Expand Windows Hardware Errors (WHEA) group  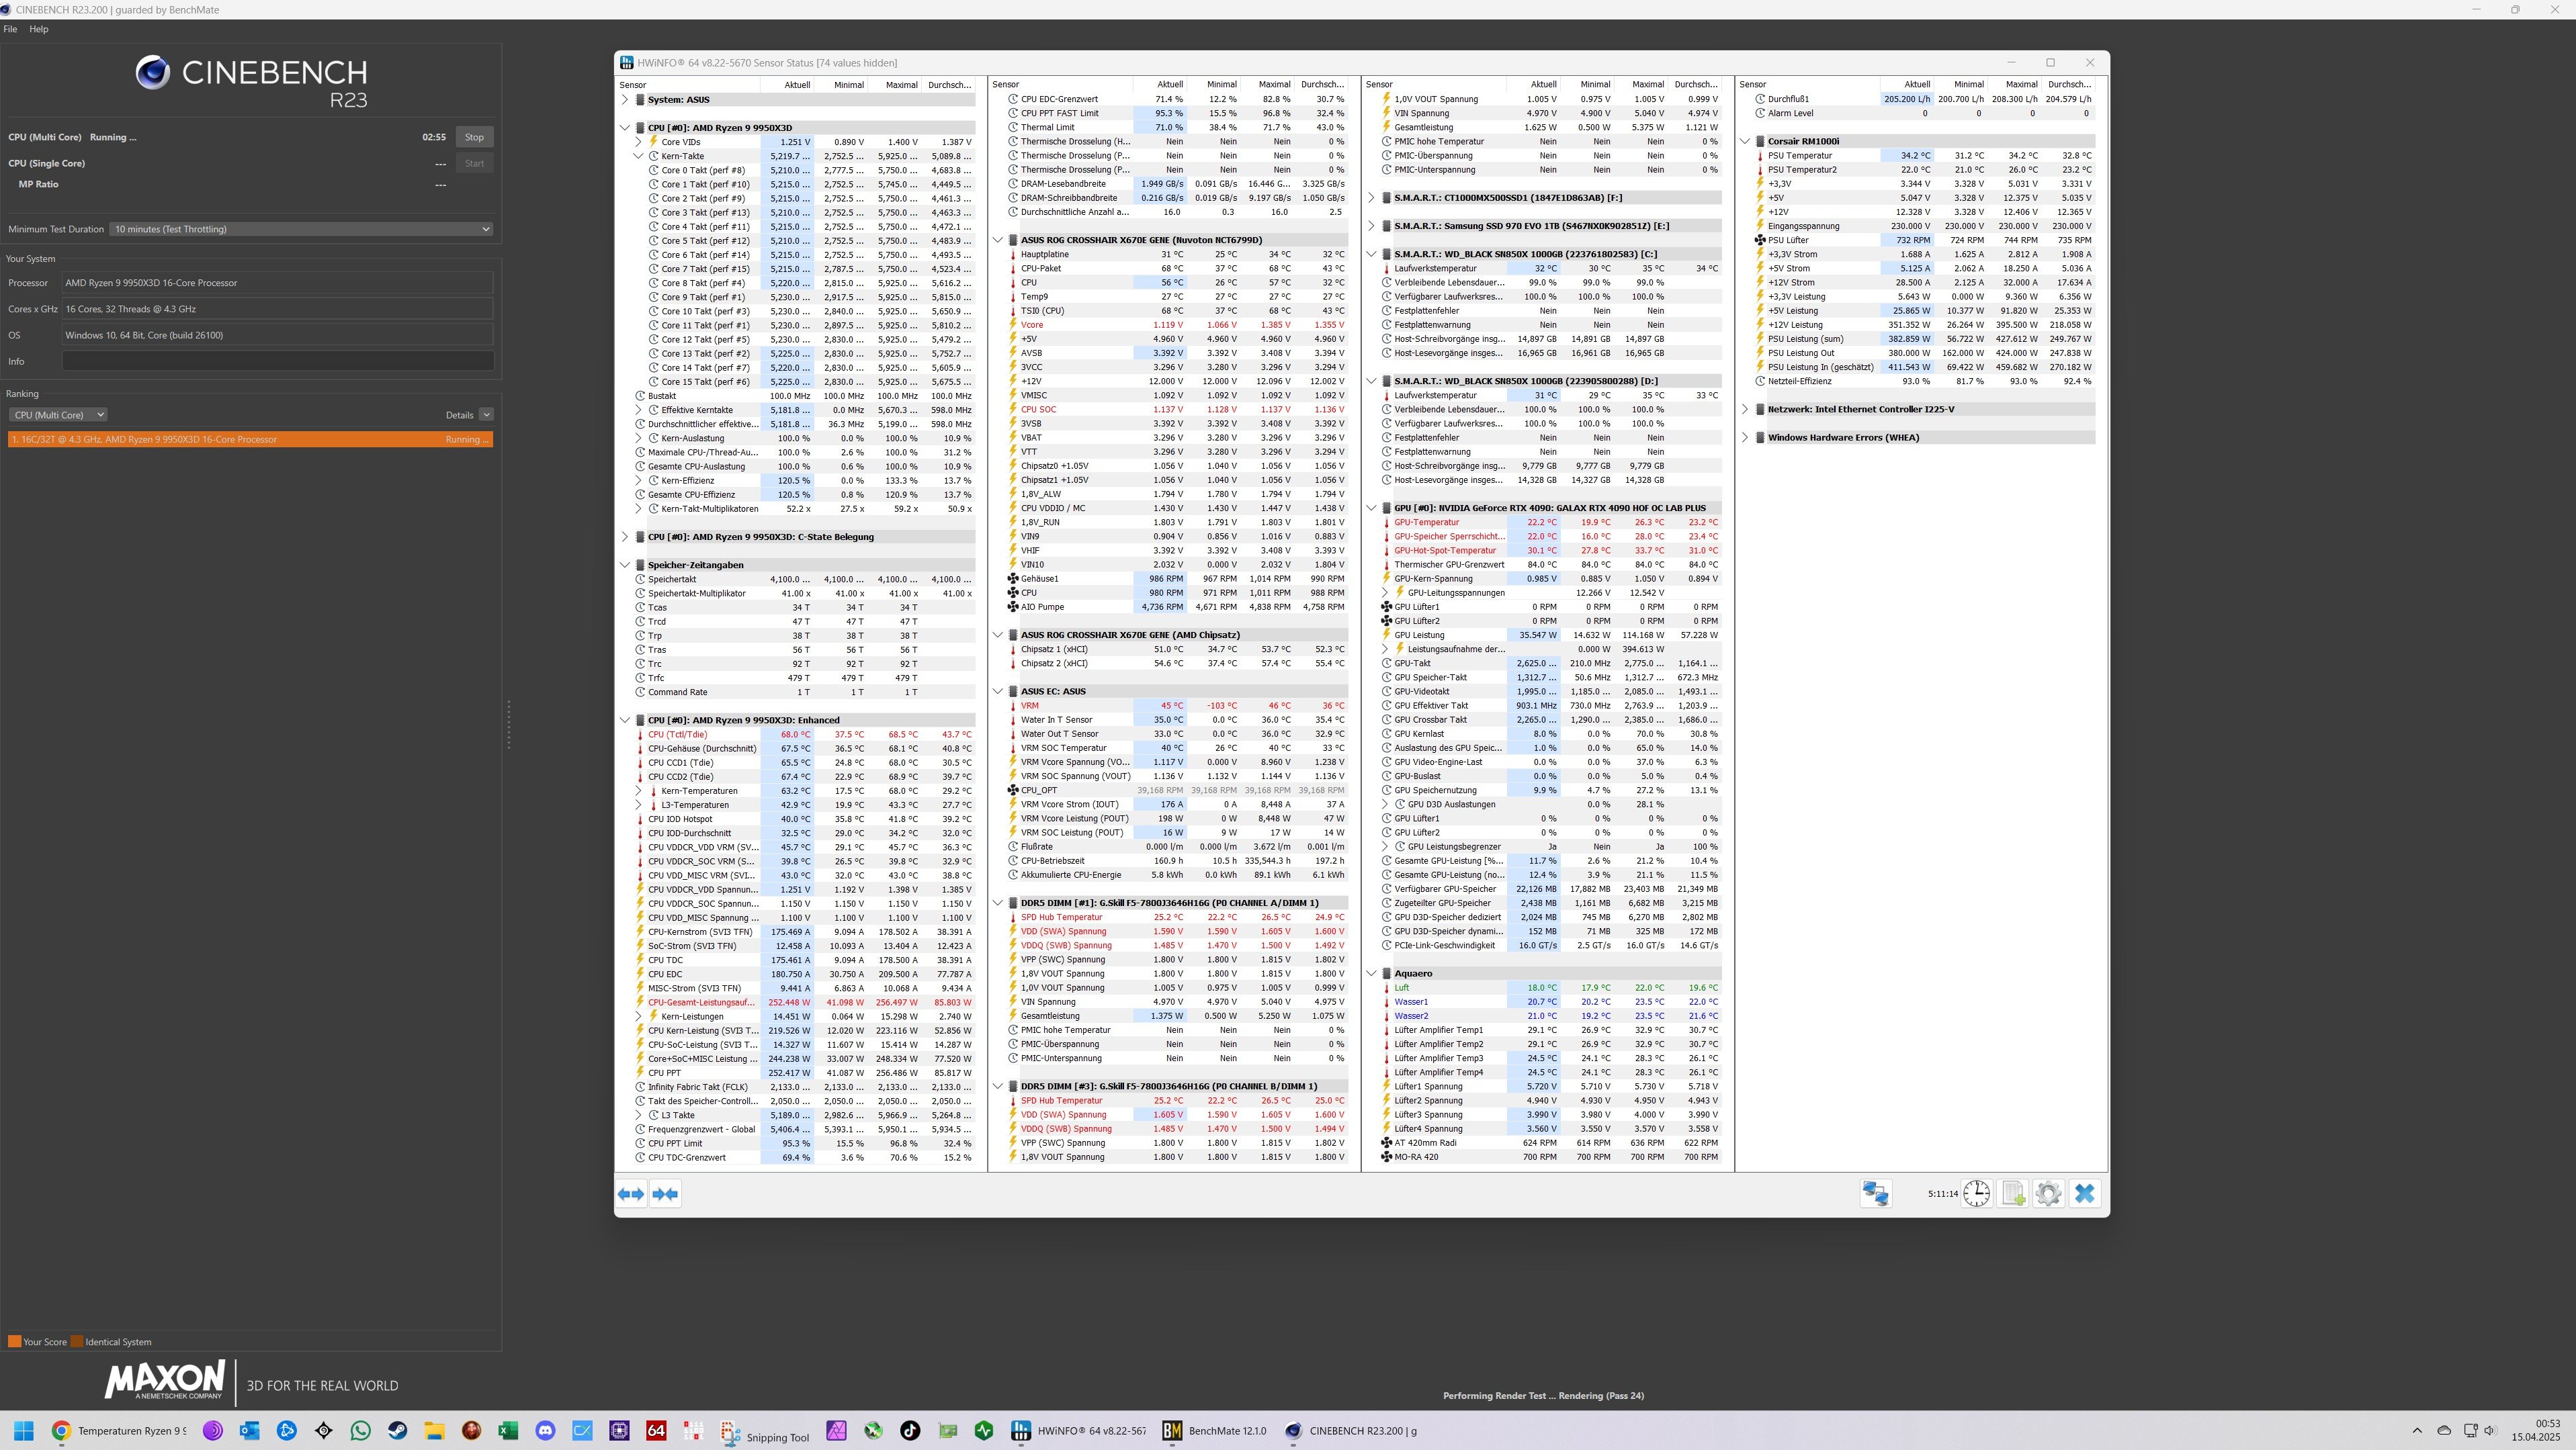click(1745, 438)
